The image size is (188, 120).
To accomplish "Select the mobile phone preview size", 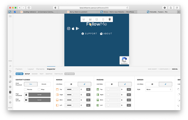I will coord(110,19).
